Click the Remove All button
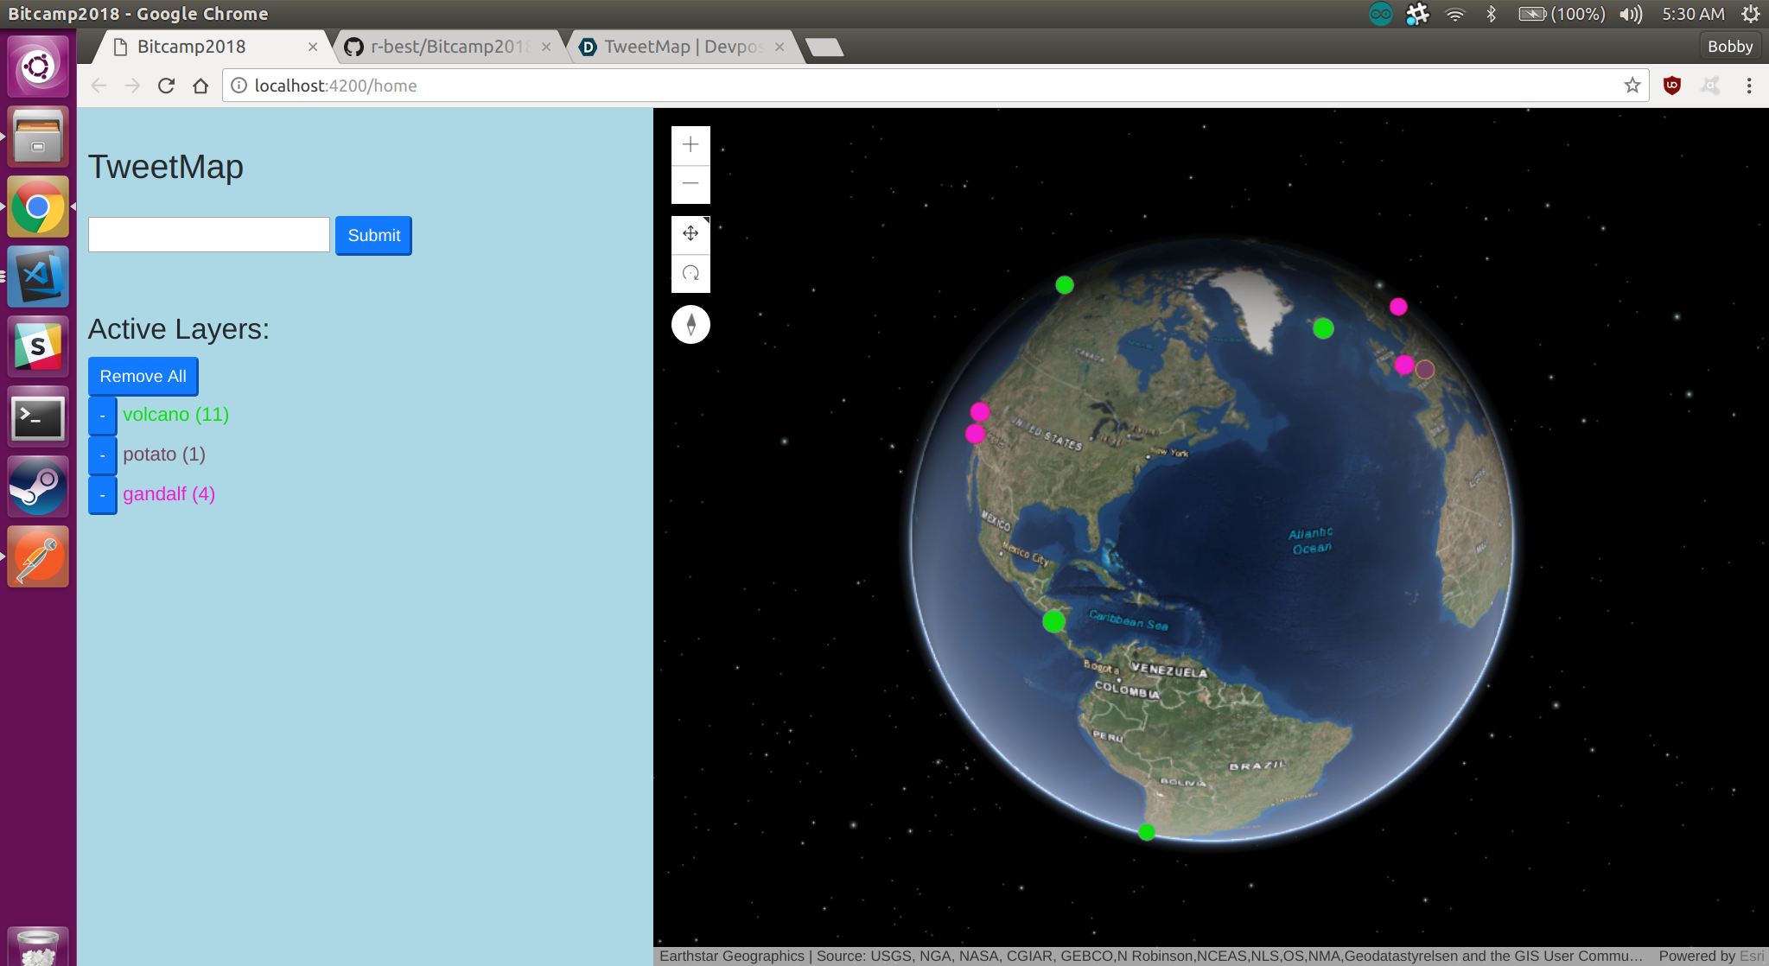1769x966 pixels. 143,377
